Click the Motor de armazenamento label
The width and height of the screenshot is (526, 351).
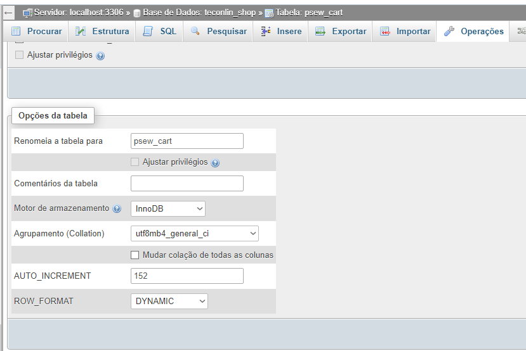pyautogui.click(x=62, y=208)
